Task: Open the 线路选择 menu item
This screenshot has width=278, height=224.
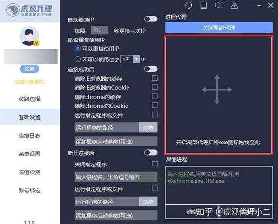Action: (30, 99)
